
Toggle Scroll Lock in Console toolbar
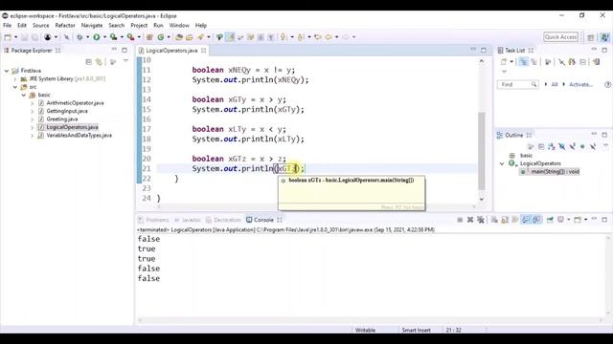pyautogui.click(x=505, y=220)
